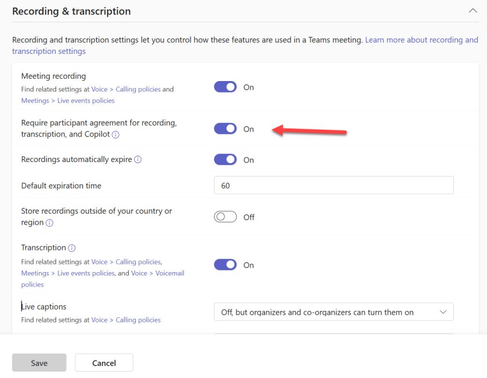
Task: Click the Live captions label
Action: pyautogui.click(x=44, y=307)
